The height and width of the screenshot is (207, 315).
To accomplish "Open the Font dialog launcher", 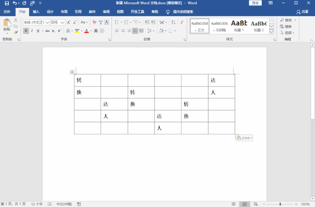I will coord(109,39).
